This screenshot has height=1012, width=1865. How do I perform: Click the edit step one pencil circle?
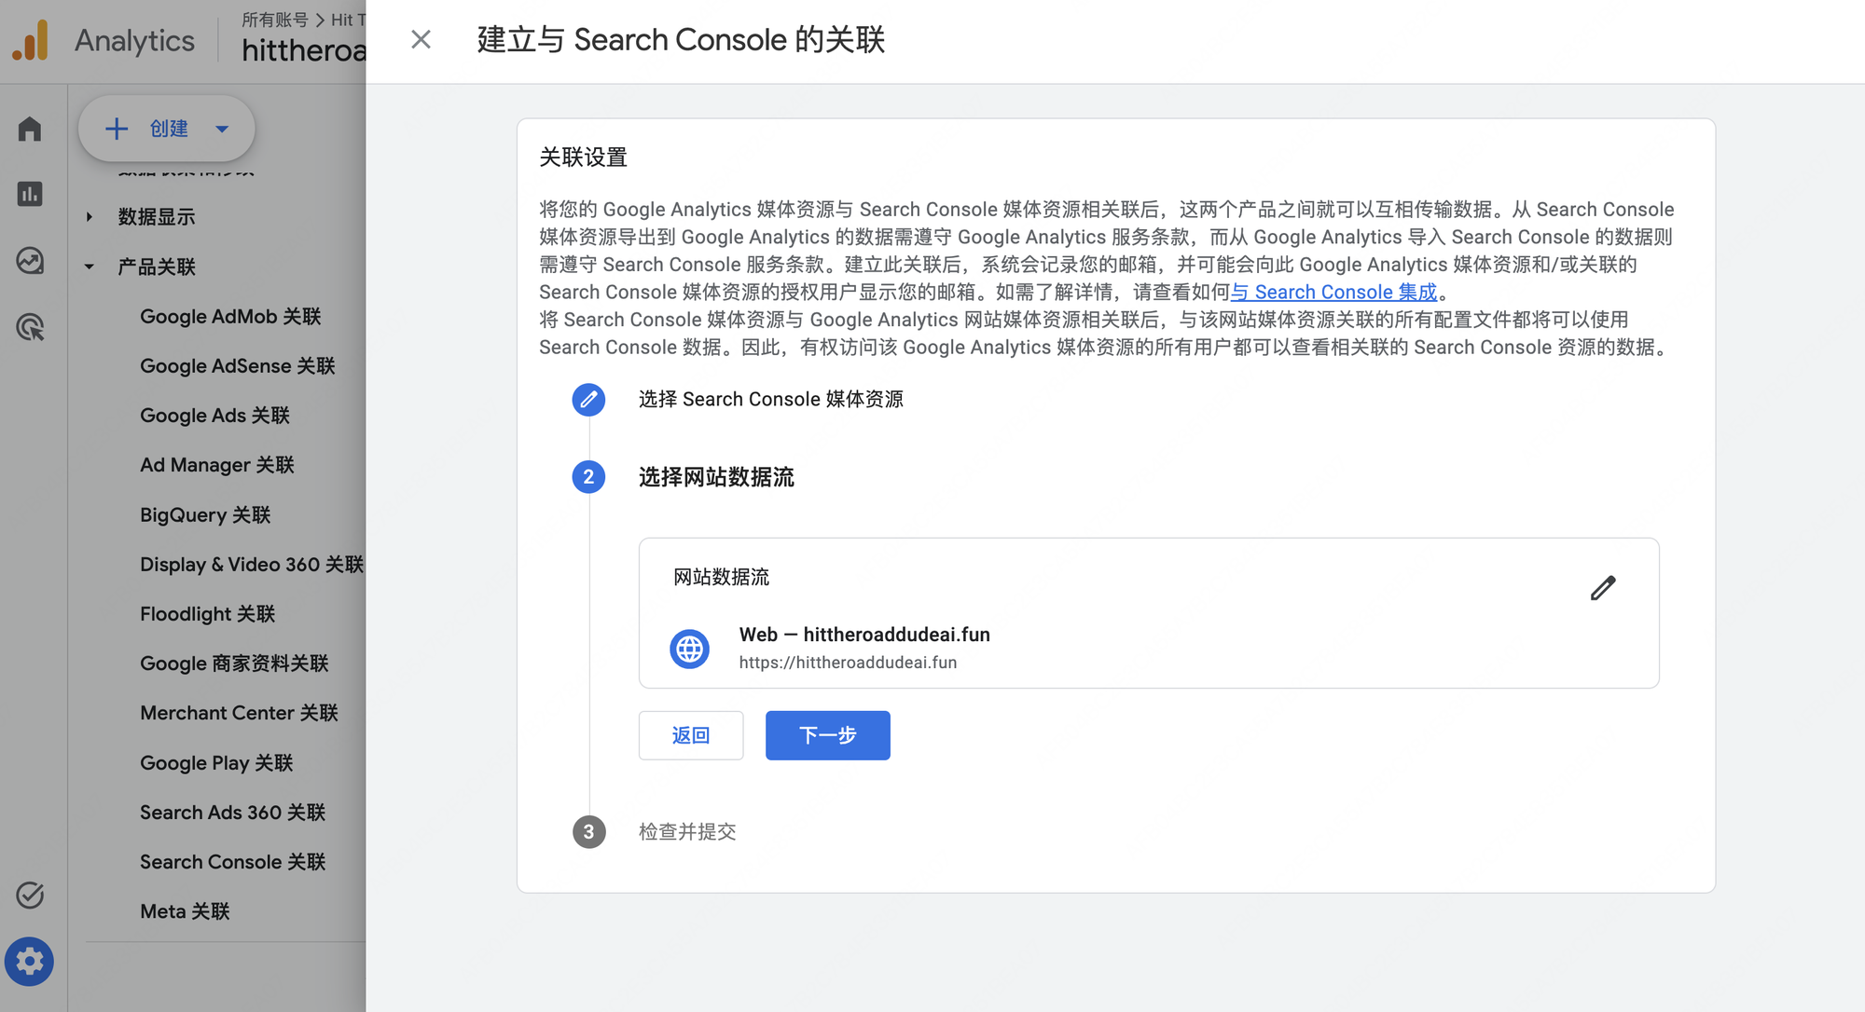coord(588,400)
